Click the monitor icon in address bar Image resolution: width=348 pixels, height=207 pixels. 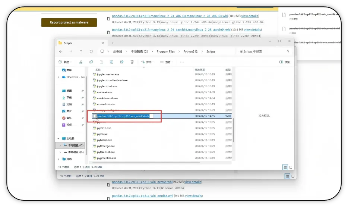pyautogui.click(x=102, y=51)
